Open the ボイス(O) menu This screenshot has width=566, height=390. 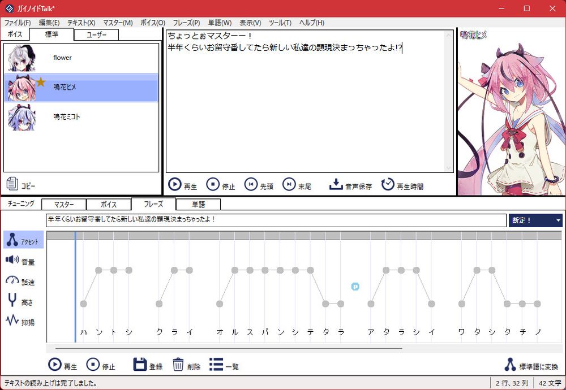coord(153,23)
